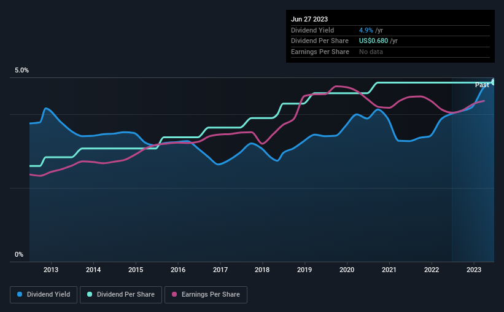The image size is (504, 312).
Task: Click the teal Dividend Per Share dot
Action: click(x=90, y=294)
